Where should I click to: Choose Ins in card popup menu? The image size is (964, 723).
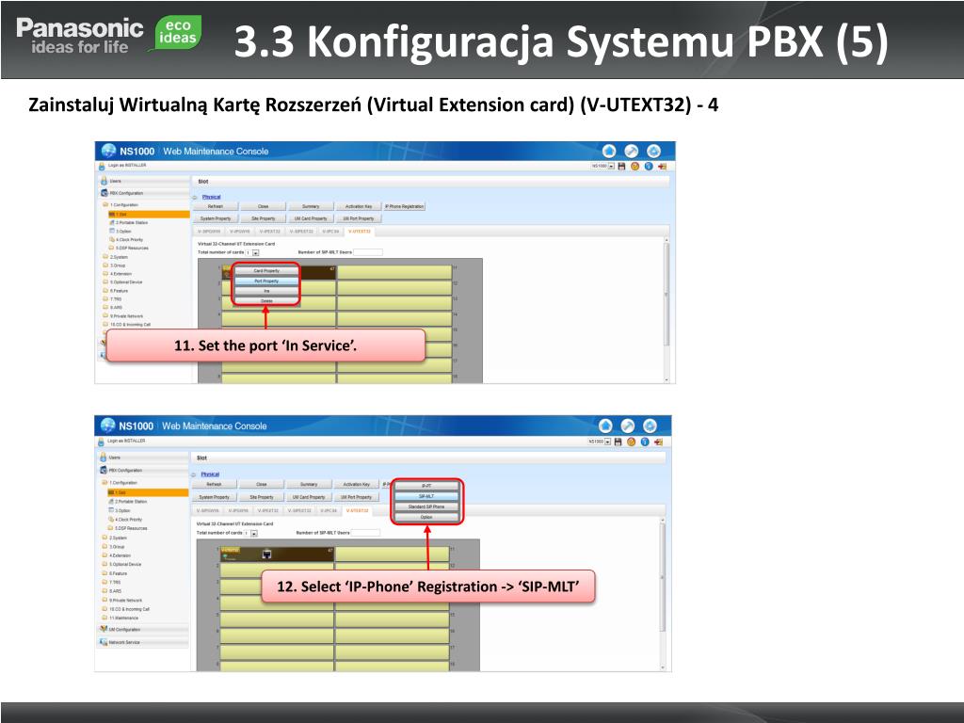[266, 291]
